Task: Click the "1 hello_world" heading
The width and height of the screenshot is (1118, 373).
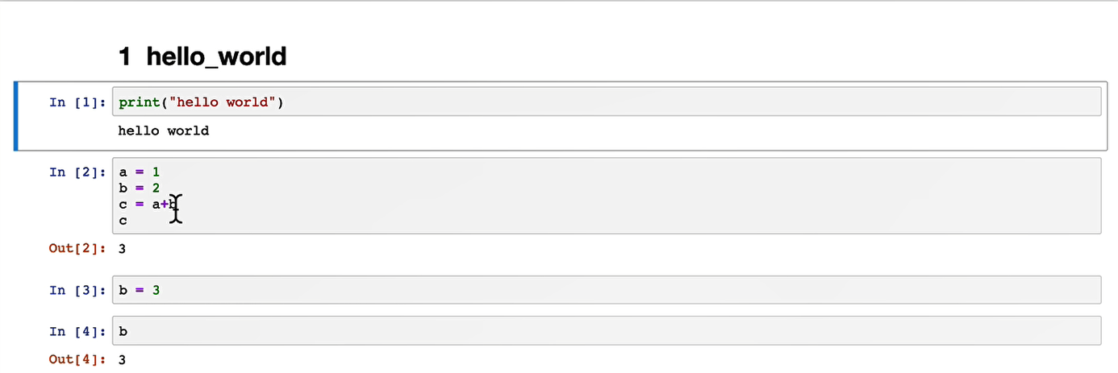Action: point(202,56)
